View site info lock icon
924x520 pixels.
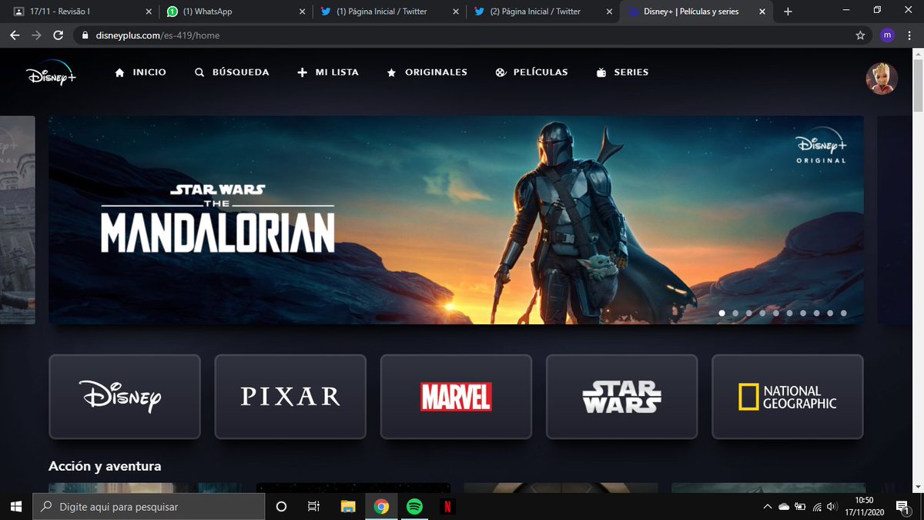tap(85, 35)
